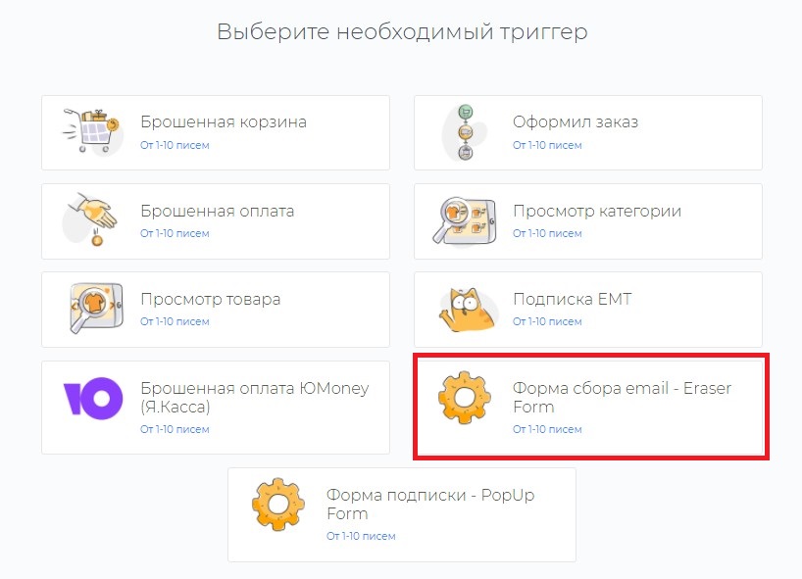Click the gear icon beside the PopUp Form trigger
This screenshot has width=802, height=579.
pyautogui.click(x=279, y=505)
